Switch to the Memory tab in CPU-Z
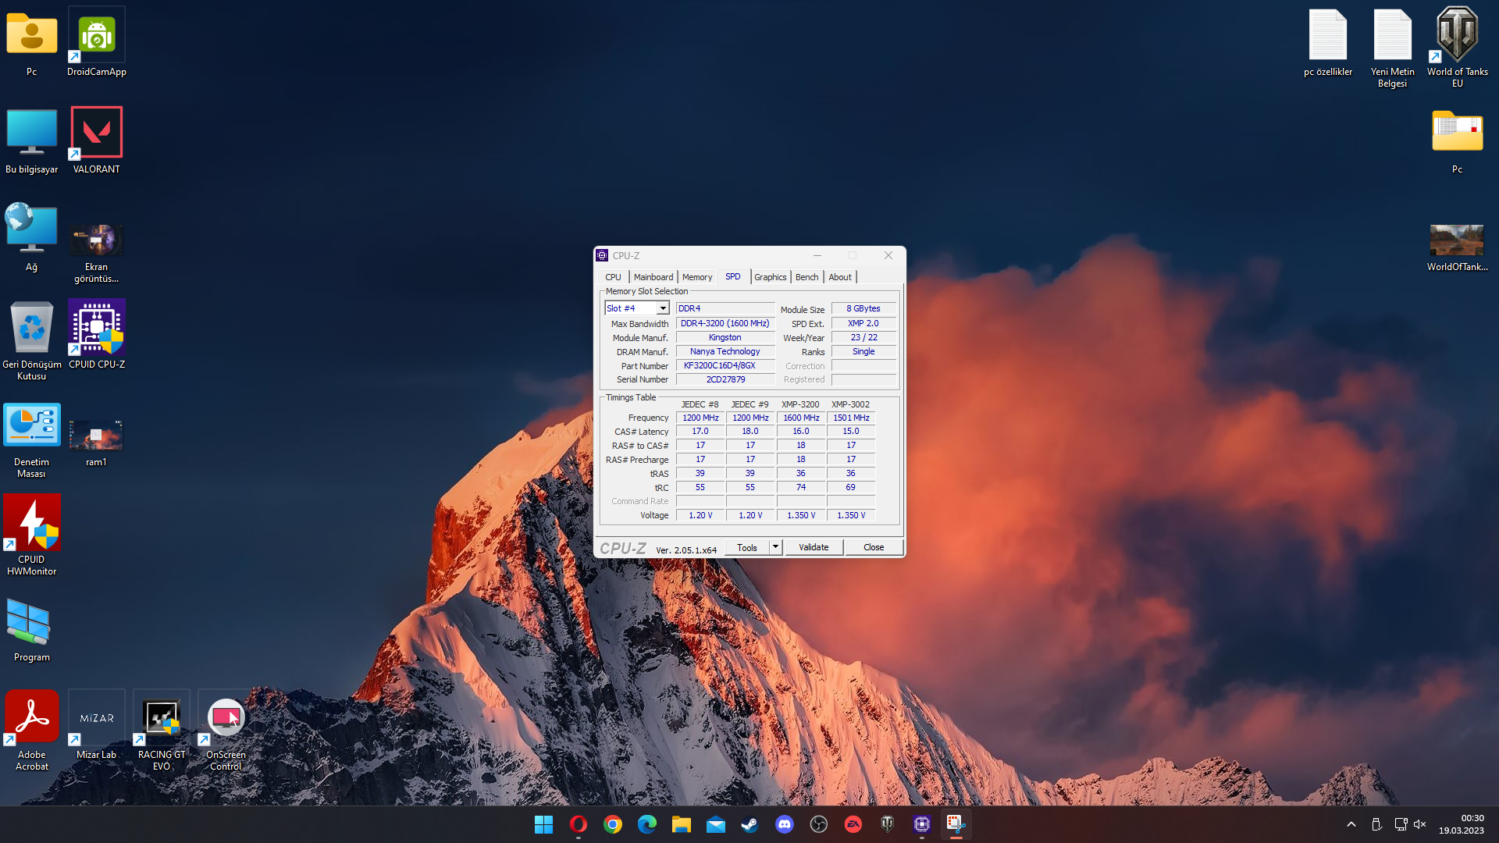1499x843 pixels. point(696,277)
